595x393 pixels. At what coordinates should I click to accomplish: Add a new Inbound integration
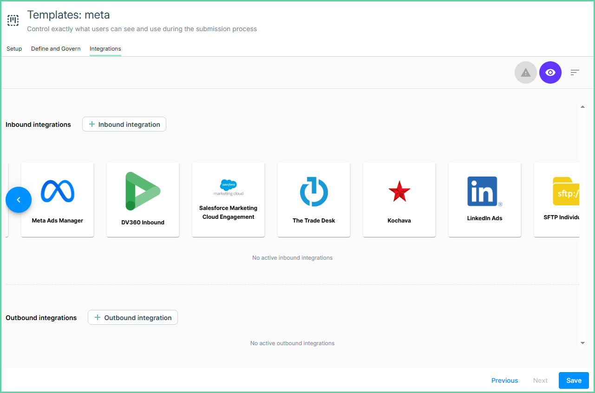coord(124,124)
